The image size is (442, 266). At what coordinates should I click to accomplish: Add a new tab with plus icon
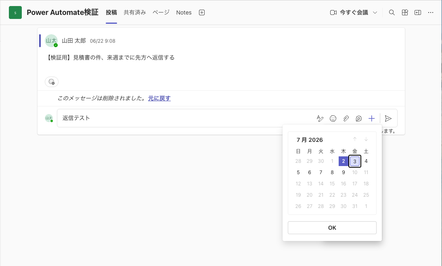tap(202, 12)
